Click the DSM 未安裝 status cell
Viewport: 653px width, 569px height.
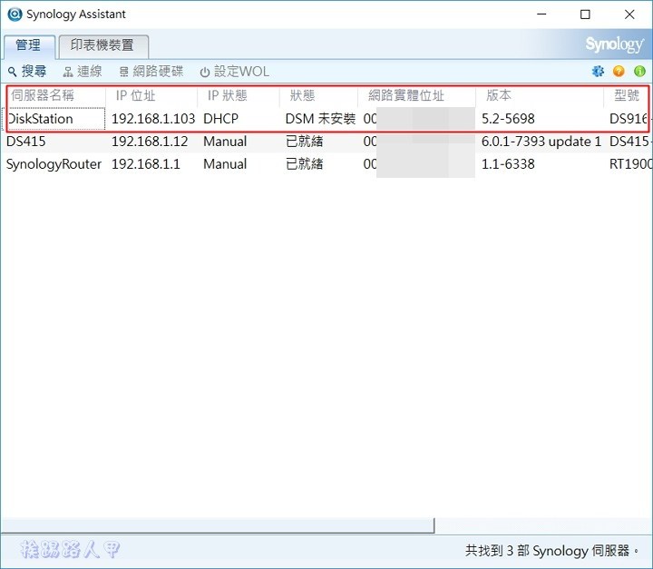click(320, 119)
